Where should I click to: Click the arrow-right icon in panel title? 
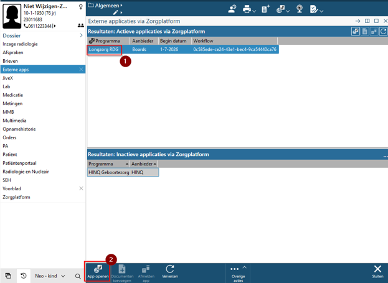[357, 21]
